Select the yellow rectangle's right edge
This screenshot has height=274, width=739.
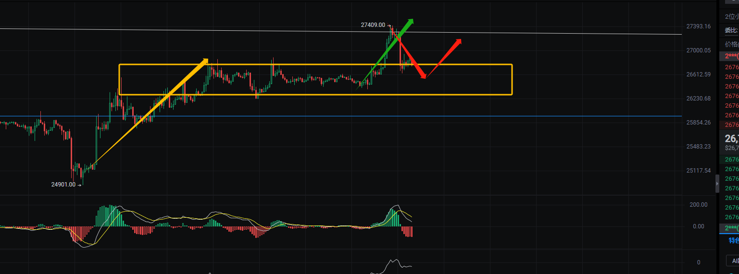coord(512,79)
